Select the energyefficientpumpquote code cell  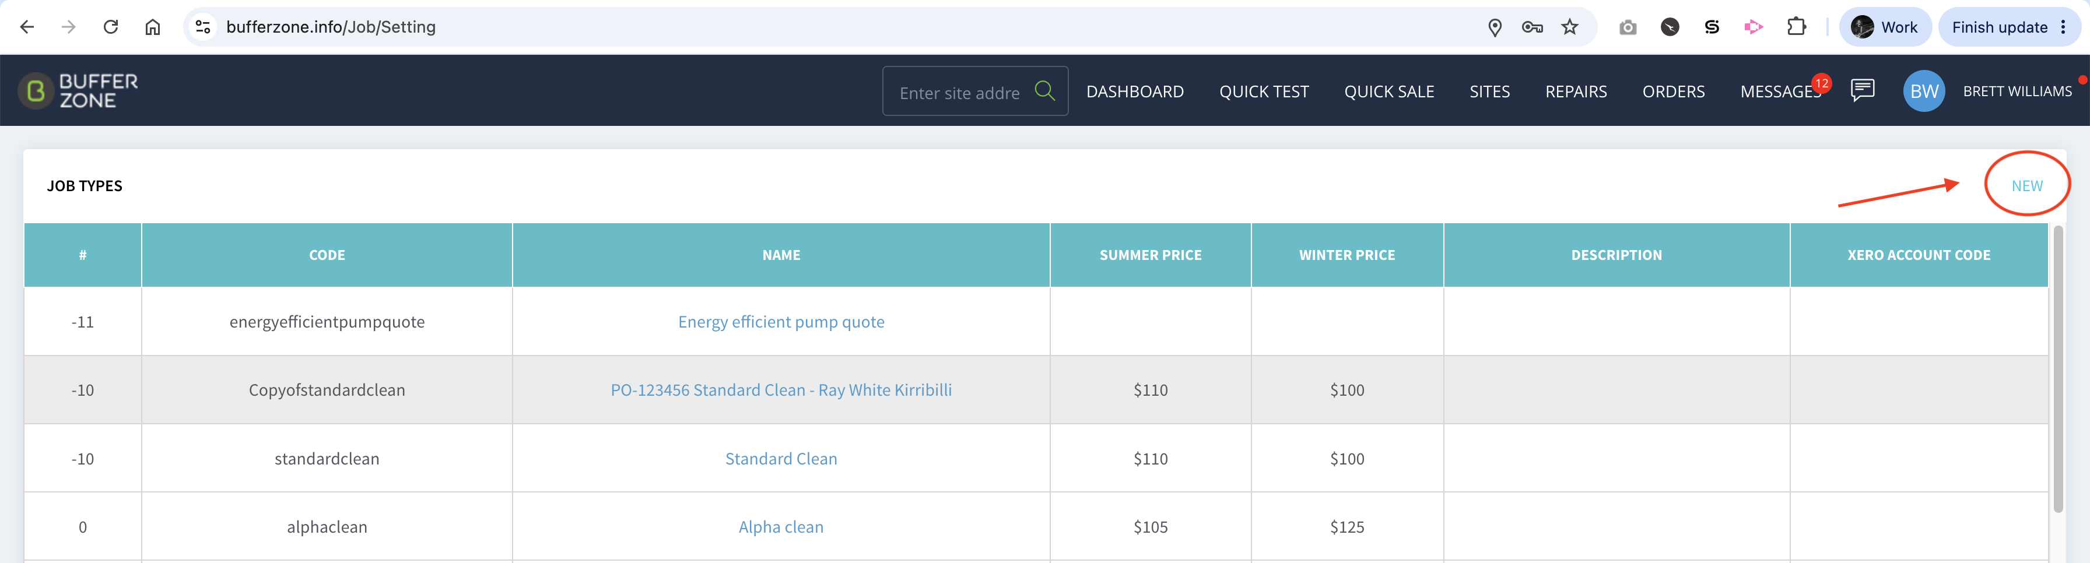pyautogui.click(x=327, y=322)
